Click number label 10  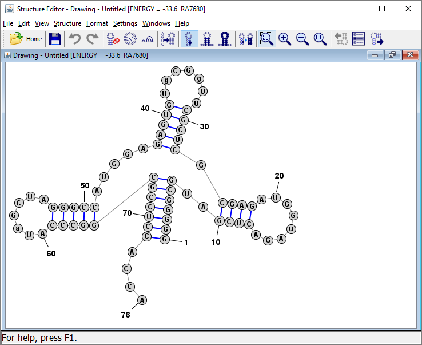pos(216,242)
